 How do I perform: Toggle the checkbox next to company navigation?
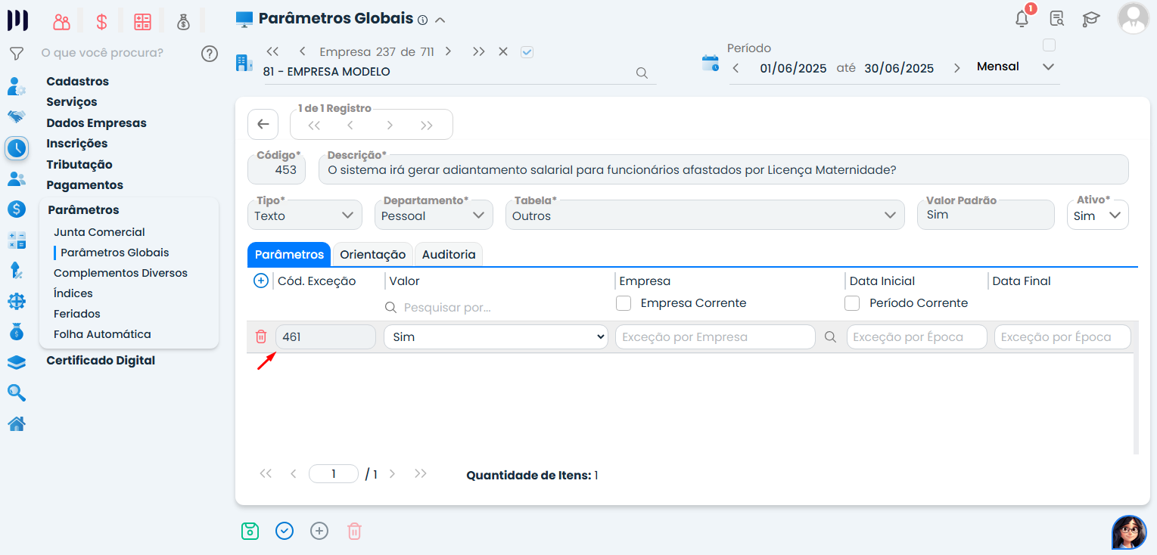(527, 52)
